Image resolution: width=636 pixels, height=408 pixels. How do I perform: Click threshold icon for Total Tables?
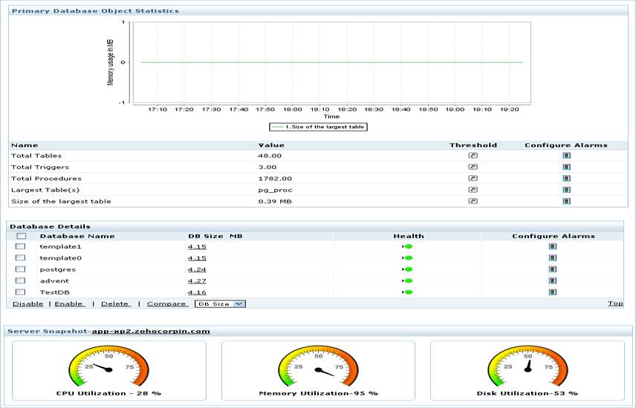click(x=473, y=156)
